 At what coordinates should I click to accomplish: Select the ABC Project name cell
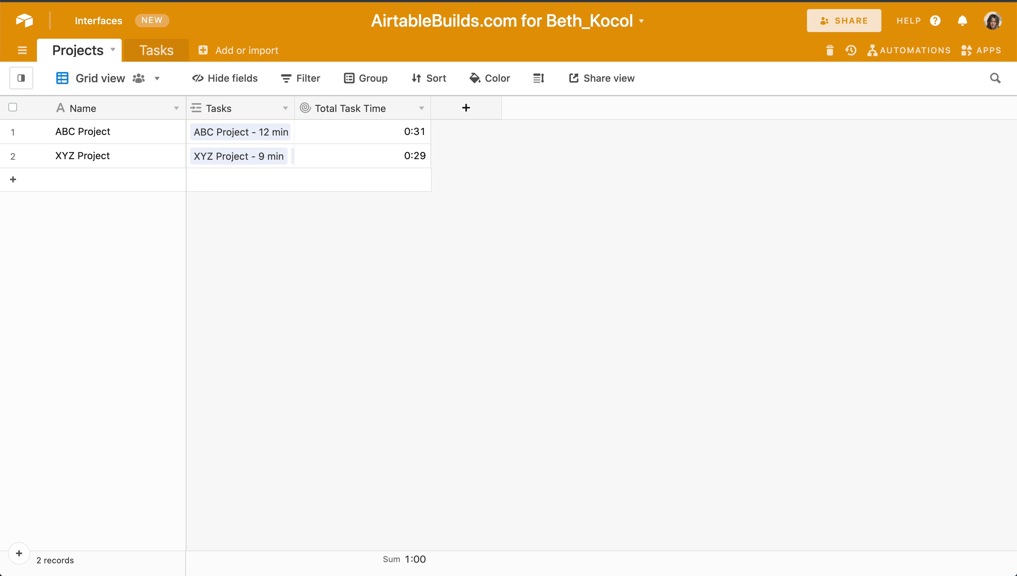(119, 132)
